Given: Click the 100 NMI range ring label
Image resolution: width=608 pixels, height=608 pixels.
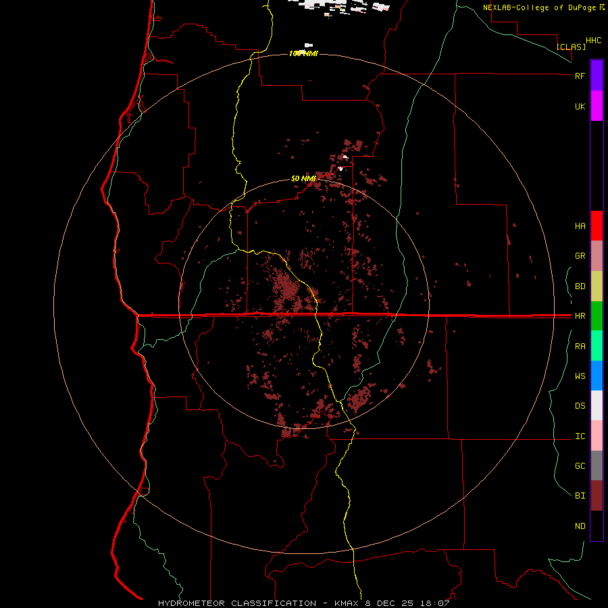Looking at the screenshot, I should 303,53.
